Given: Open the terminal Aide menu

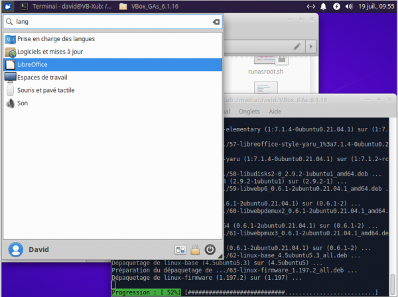Looking at the screenshot, I should point(276,111).
